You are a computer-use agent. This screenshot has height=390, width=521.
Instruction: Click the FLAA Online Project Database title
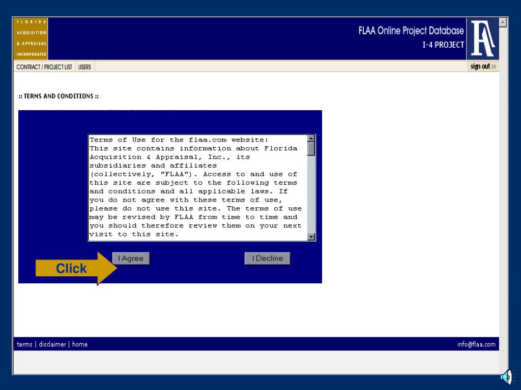point(411,30)
